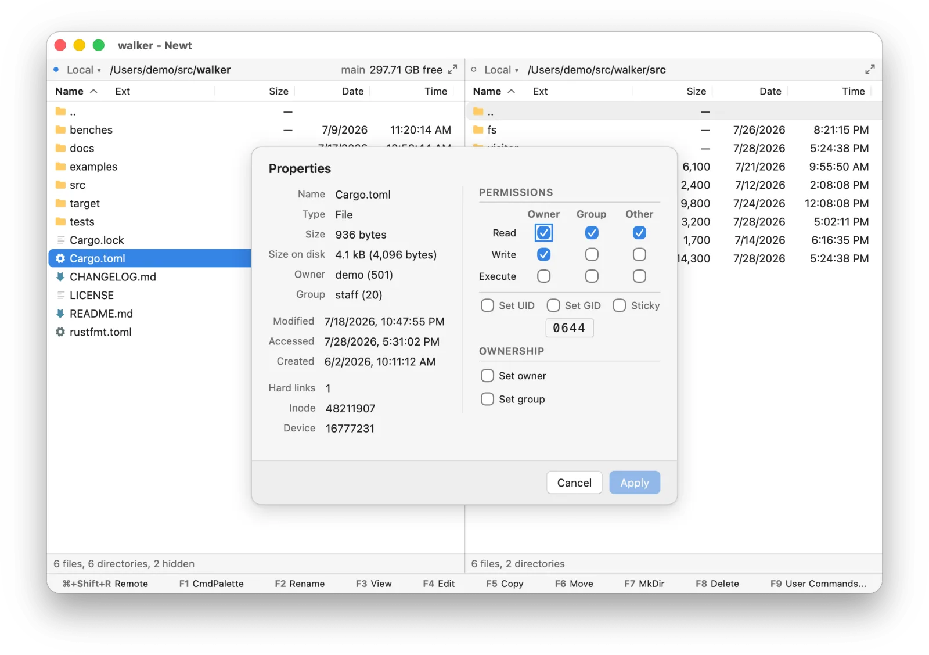Sort right pane by Name column
Viewport: 929px width, 655px height.
[494, 91]
